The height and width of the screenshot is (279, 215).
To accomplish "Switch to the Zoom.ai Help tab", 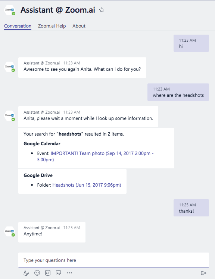I will coord(52,26).
